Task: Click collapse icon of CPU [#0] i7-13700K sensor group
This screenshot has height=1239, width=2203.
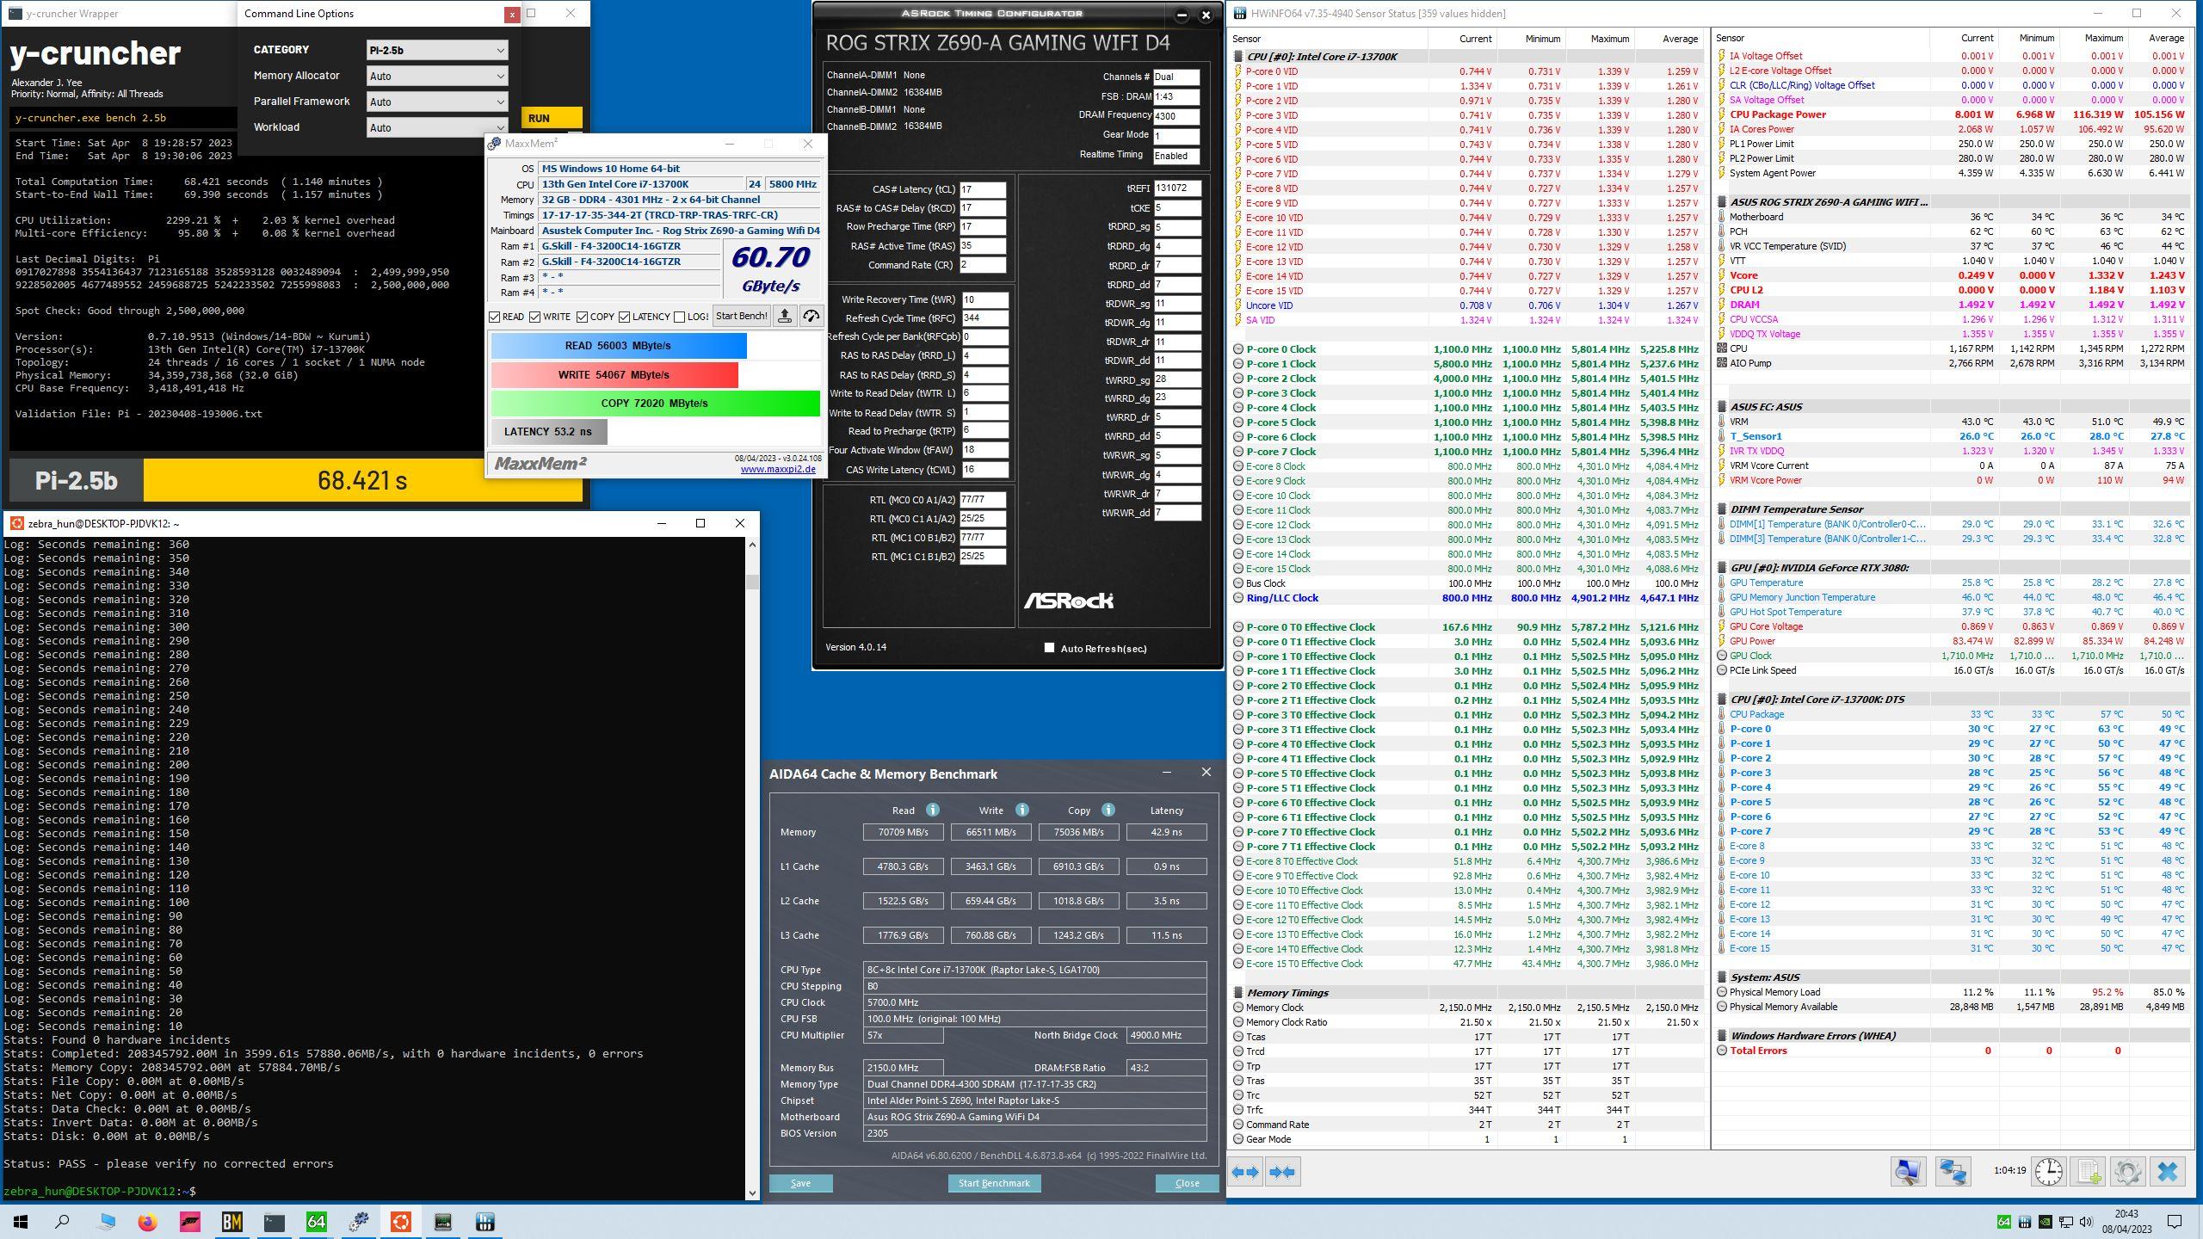Action: pos(1238,57)
